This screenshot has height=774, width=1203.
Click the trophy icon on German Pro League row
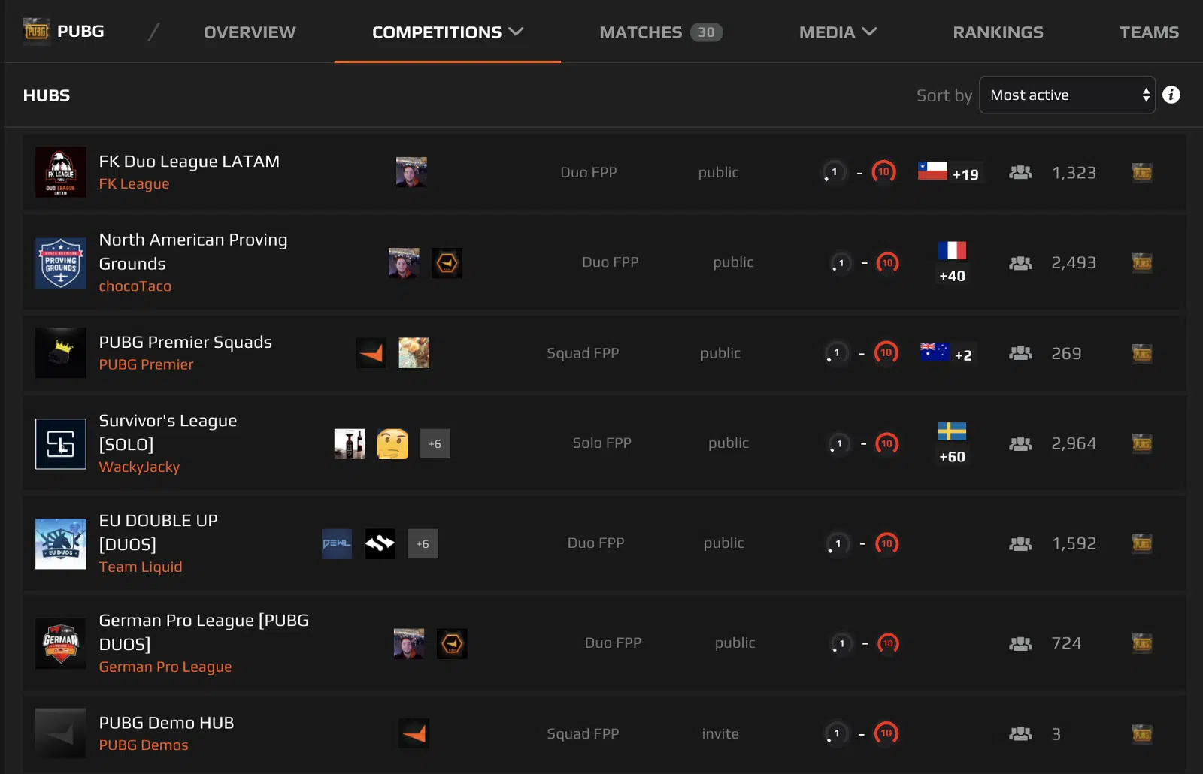(1142, 643)
